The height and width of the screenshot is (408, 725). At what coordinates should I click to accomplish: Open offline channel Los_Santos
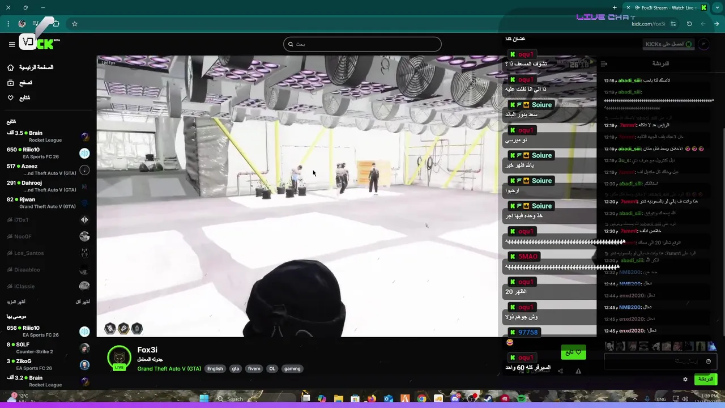click(x=48, y=253)
